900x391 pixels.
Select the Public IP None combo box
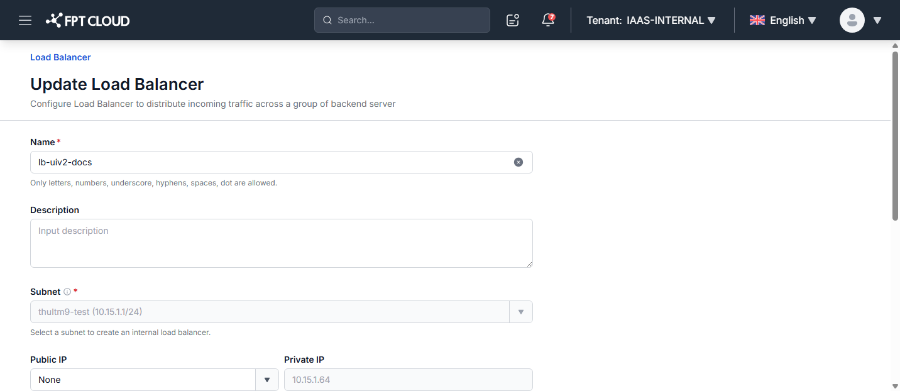(x=155, y=380)
